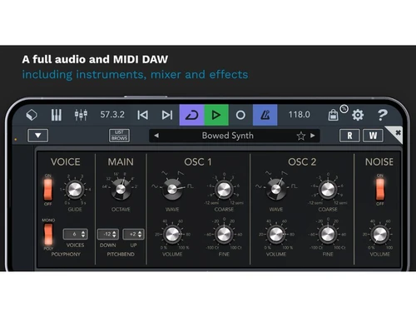416x312 pixels.
Task: Click the OSC 1 Volume knob
Action: [x=172, y=235]
